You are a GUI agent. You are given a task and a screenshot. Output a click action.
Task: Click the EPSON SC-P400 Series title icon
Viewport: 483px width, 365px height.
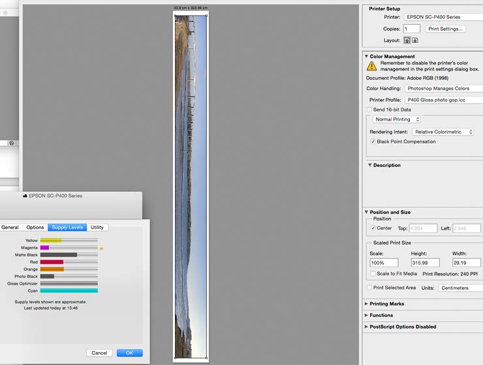click(x=25, y=196)
